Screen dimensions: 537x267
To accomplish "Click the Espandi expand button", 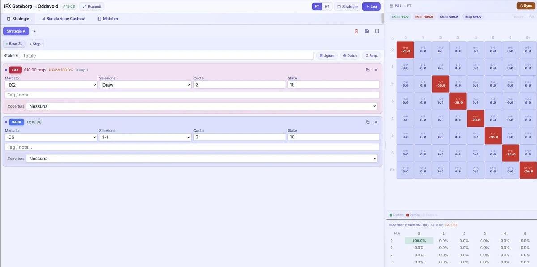I will (x=92, y=7).
